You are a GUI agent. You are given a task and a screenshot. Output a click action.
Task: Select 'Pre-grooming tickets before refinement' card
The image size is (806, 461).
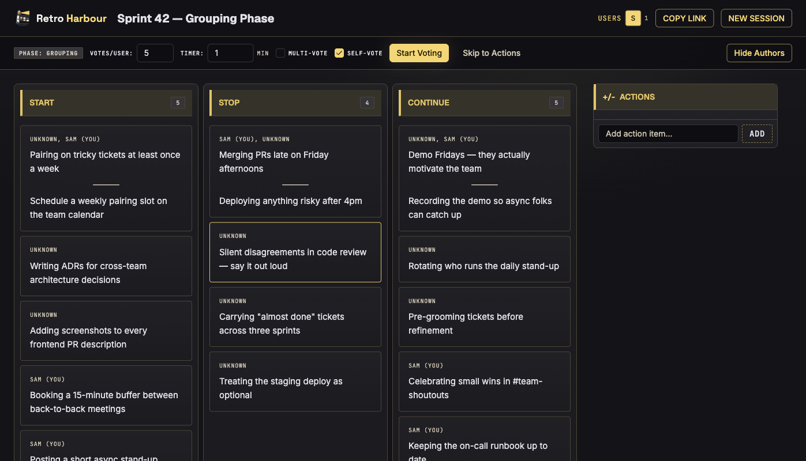tap(485, 316)
